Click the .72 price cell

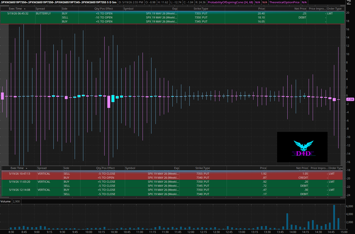[264, 186]
